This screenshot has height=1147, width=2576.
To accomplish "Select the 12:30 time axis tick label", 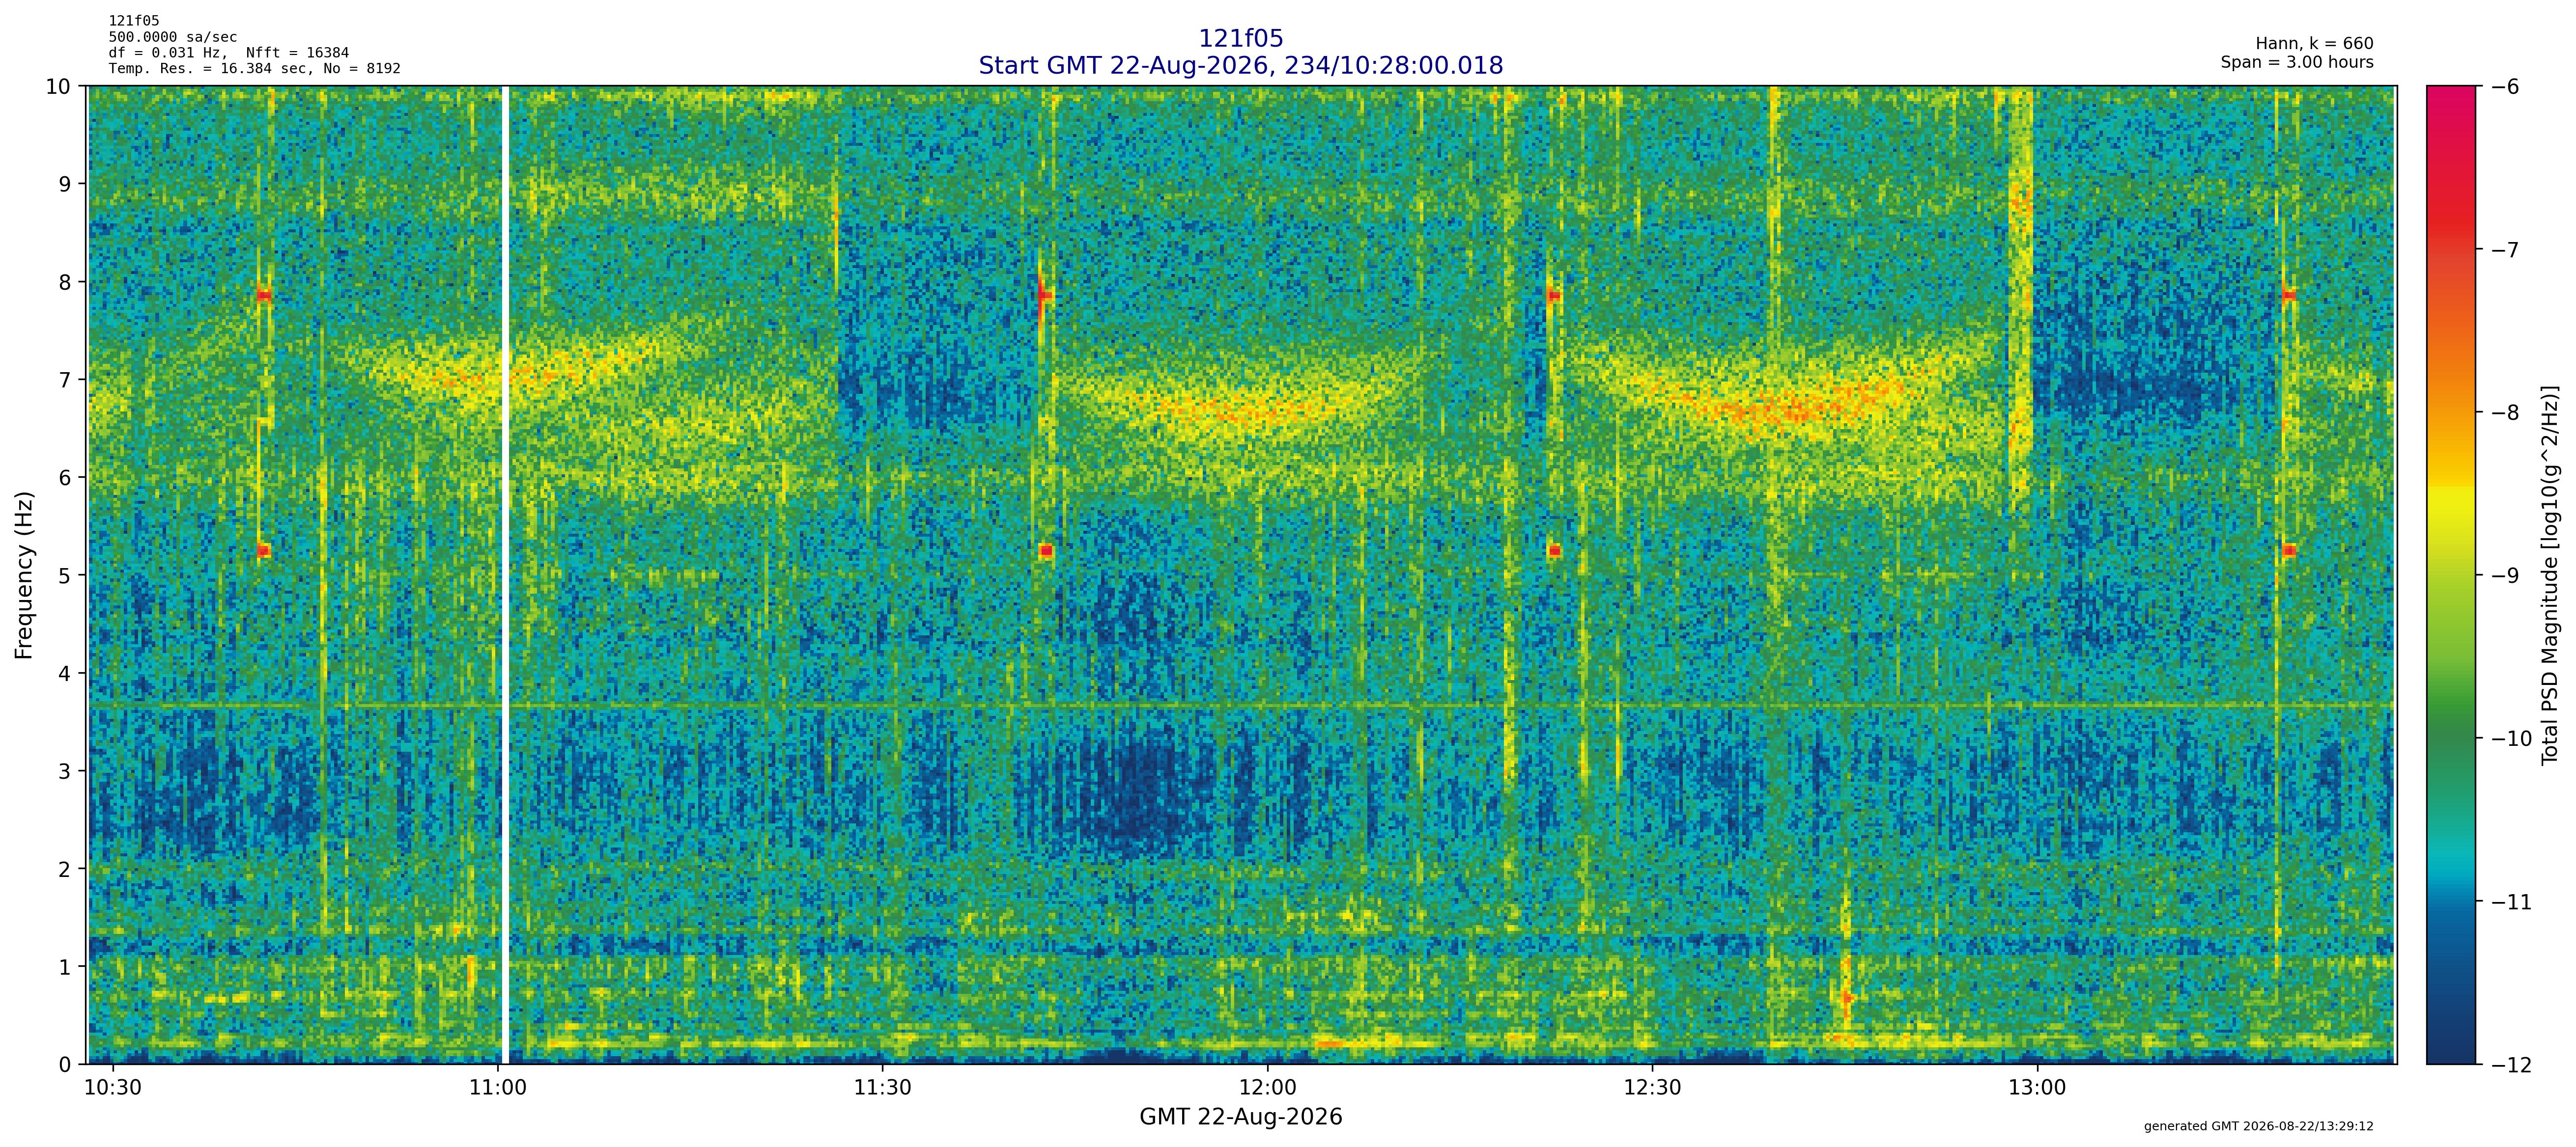I will tap(1652, 1088).
